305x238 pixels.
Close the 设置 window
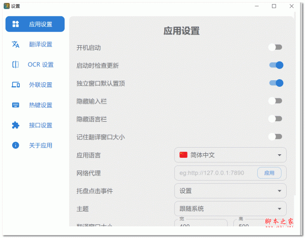click(x=291, y=6)
